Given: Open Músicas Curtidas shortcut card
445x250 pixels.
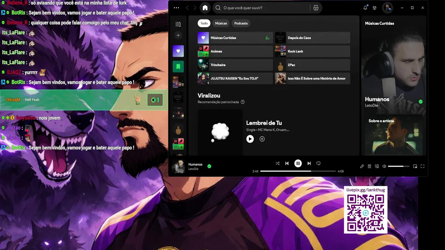Looking at the screenshot, I should pos(235,38).
